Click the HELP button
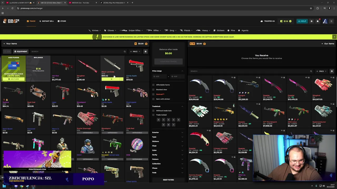 point(302,21)
